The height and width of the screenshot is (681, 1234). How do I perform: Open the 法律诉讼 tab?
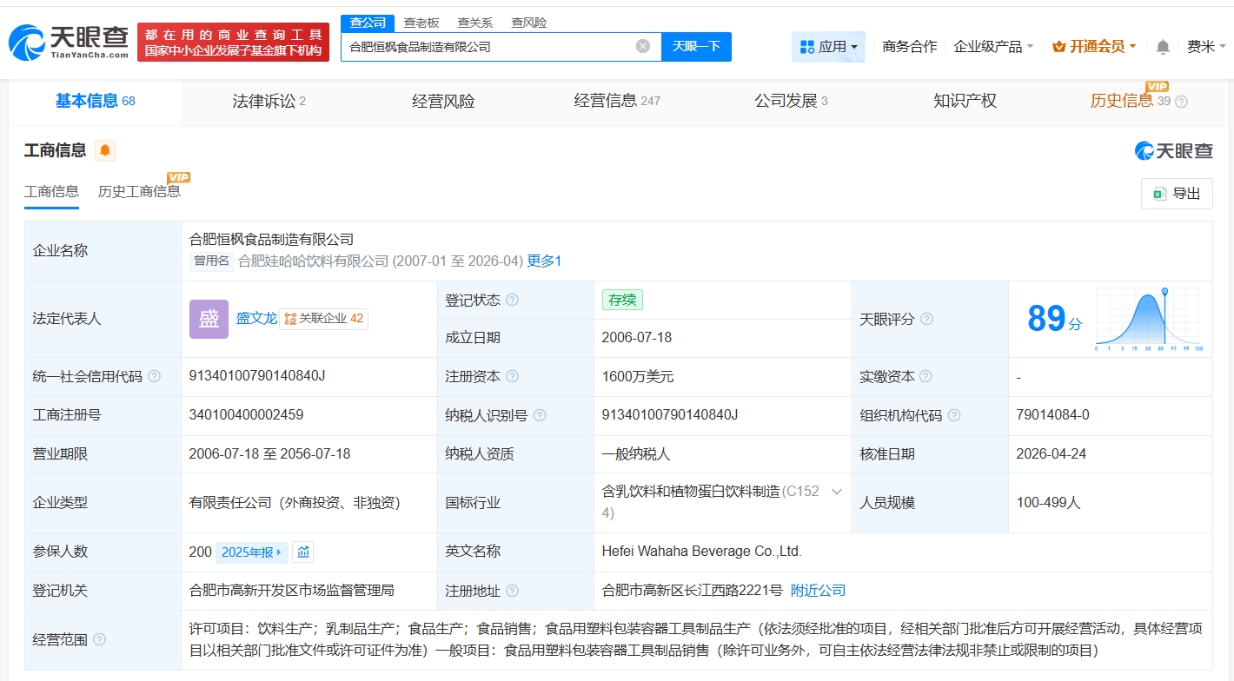click(x=269, y=102)
